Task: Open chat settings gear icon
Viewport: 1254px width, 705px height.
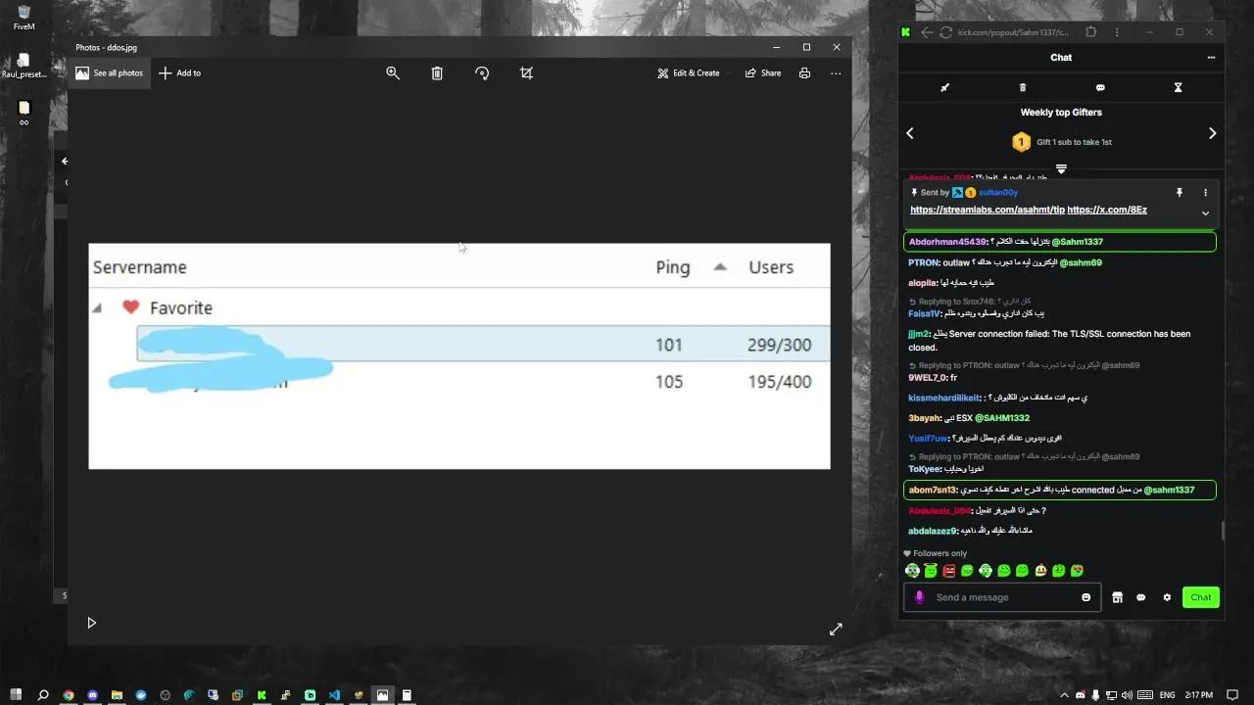Action: 1166,596
